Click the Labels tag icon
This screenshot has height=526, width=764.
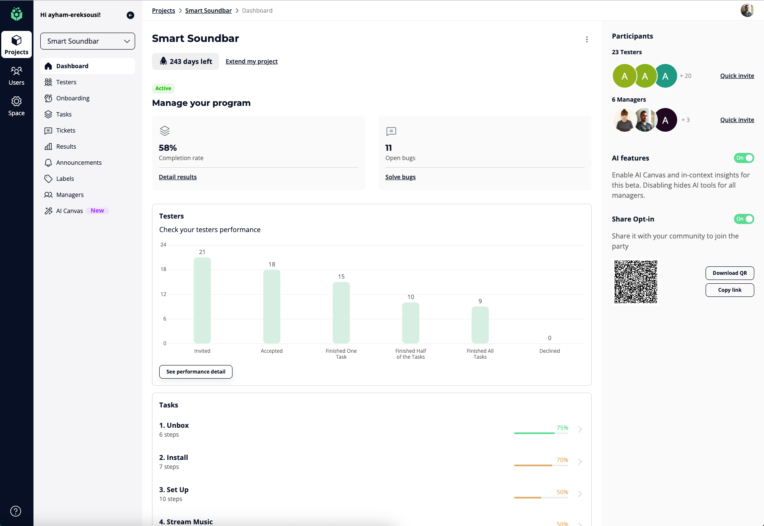click(x=49, y=179)
